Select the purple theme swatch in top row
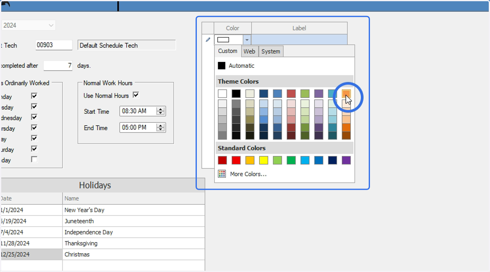 point(319,93)
